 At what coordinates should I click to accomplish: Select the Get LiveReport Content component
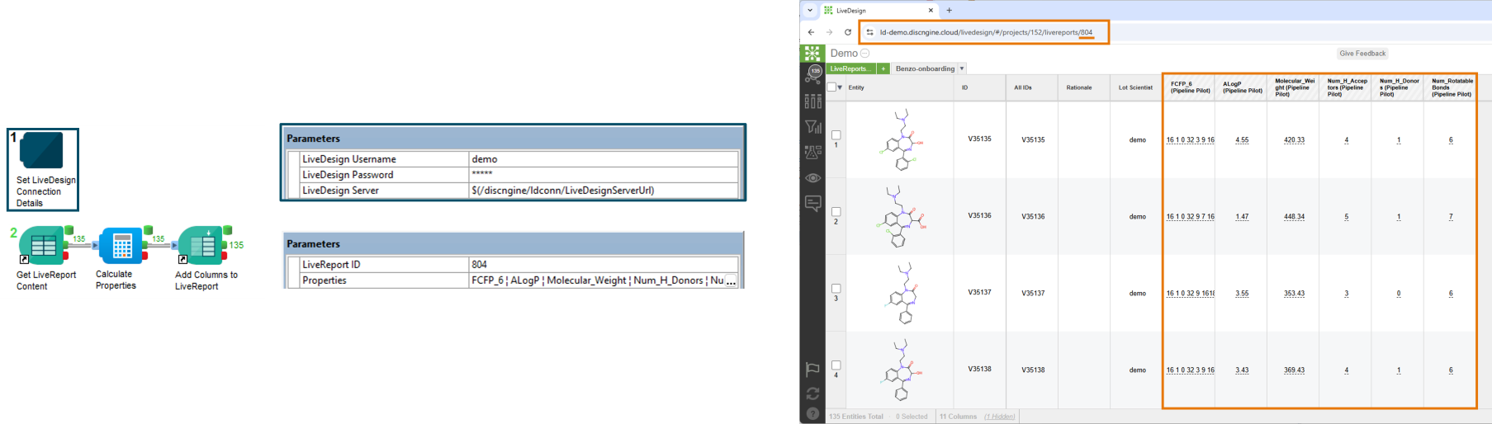[41, 246]
